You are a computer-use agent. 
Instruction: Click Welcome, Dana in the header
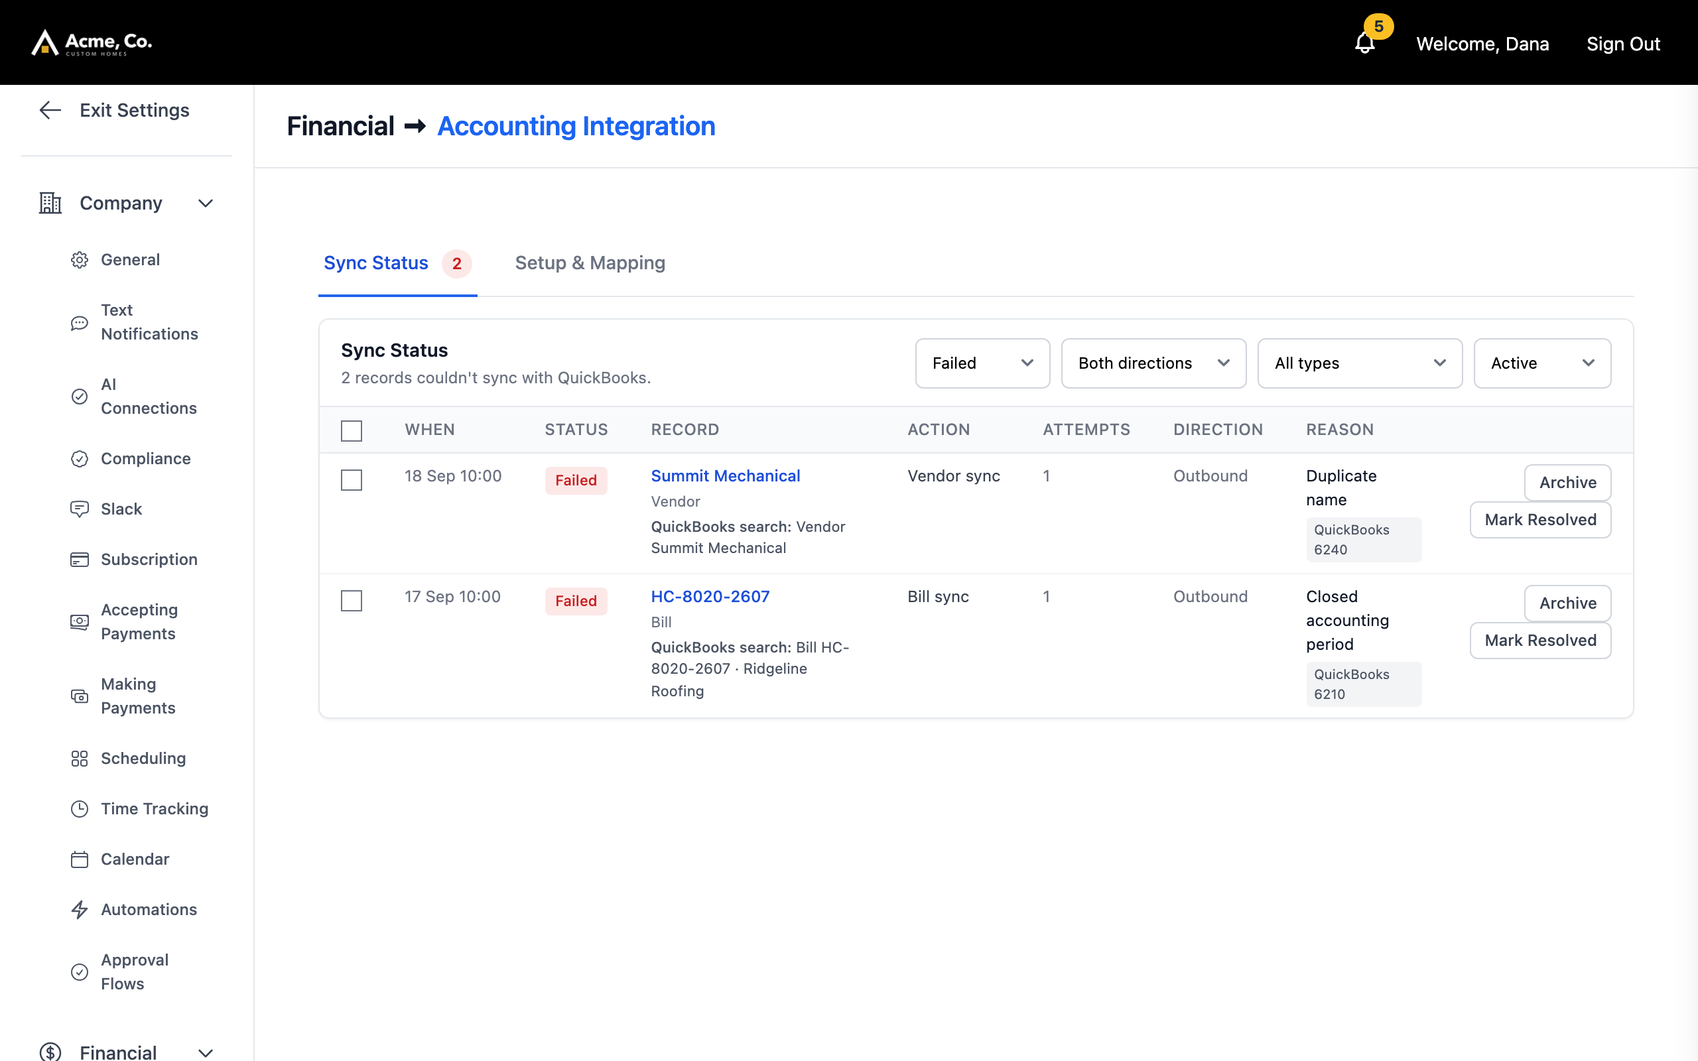(x=1482, y=44)
